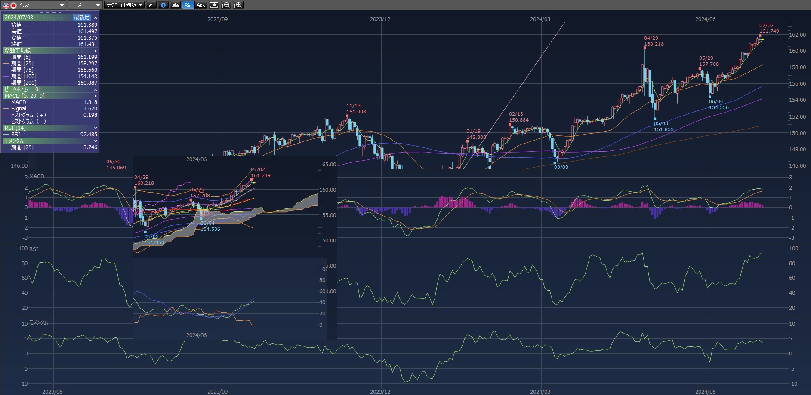Click the 07/02 161.749 peak marker
Screen dimensions: 811x395
(760, 35)
